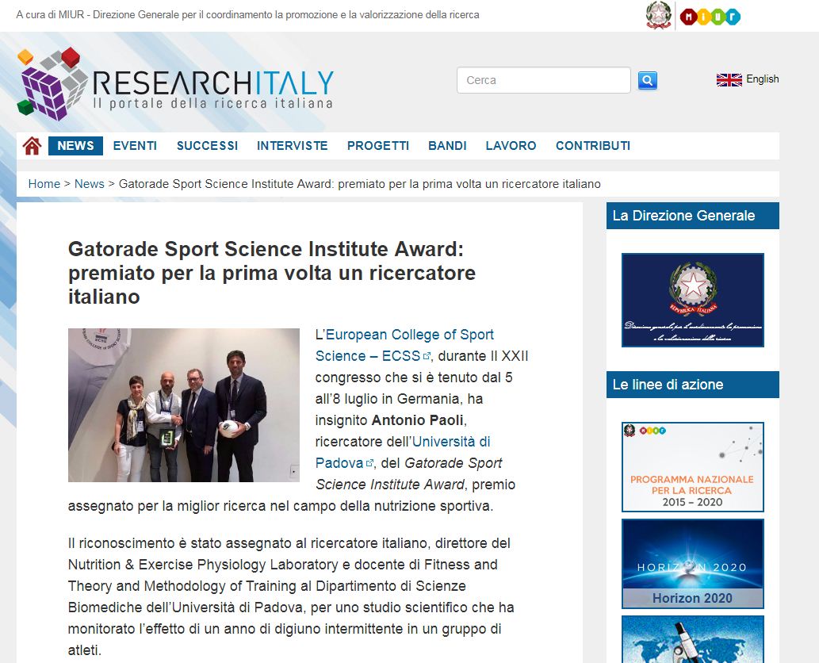Open Programma Nazionale per la Ricerca banner

[693, 467]
